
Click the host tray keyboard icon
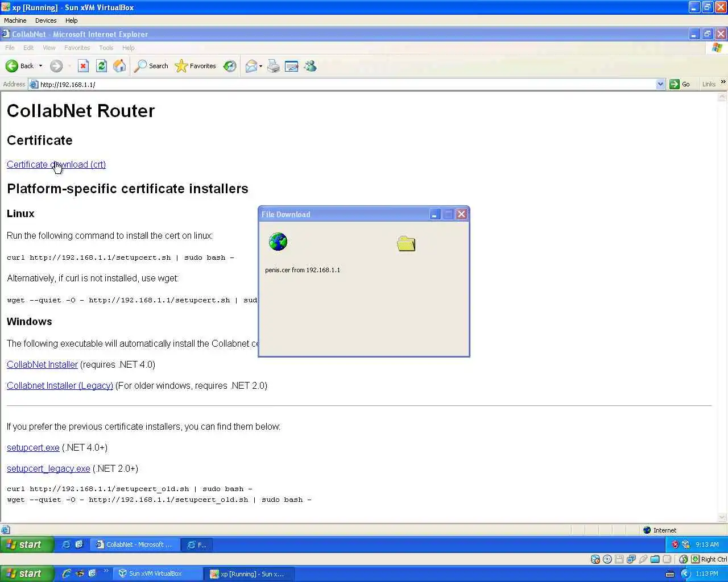click(670, 574)
